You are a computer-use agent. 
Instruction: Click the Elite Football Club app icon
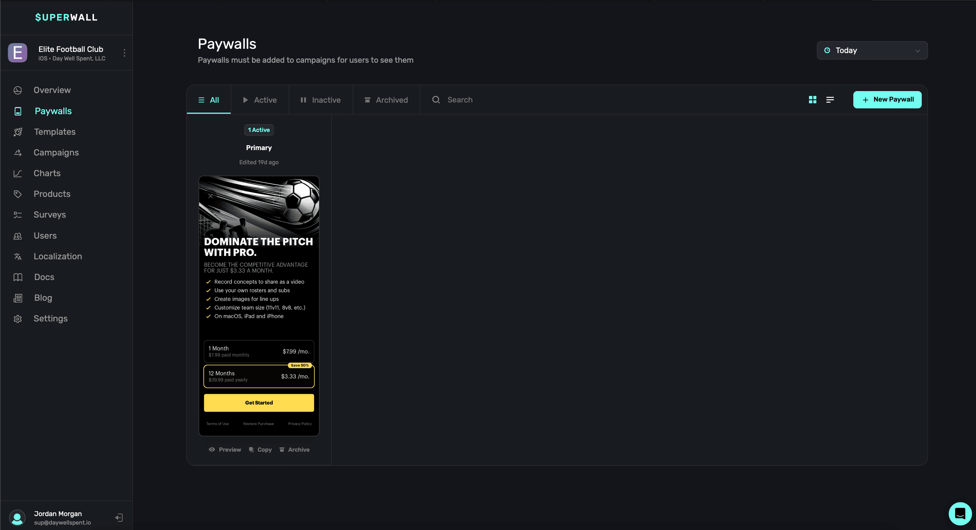[17, 52]
